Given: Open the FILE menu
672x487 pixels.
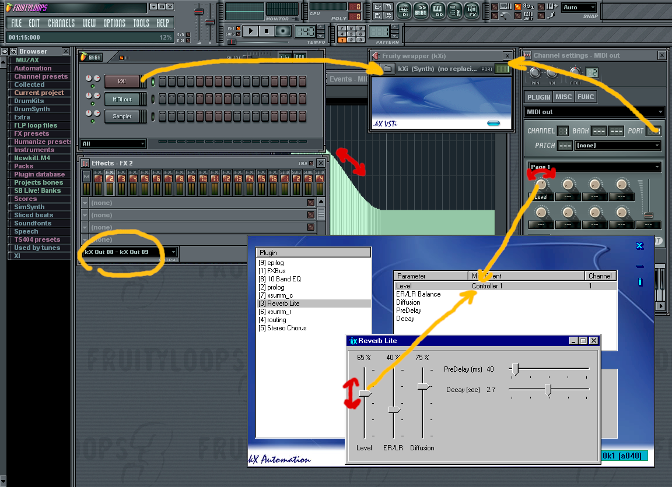Looking at the screenshot, I should pos(16,23).
